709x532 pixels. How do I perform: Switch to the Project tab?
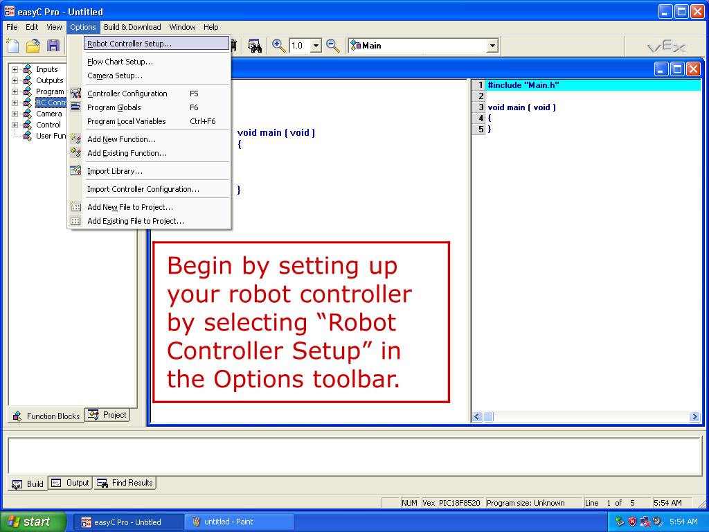pyautogui.click(x=107, y=415)
